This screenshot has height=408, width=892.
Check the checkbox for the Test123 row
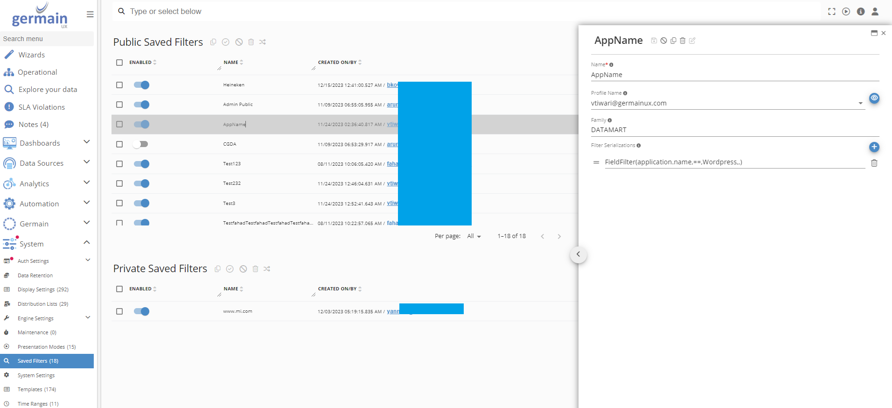tap(119, 164)
